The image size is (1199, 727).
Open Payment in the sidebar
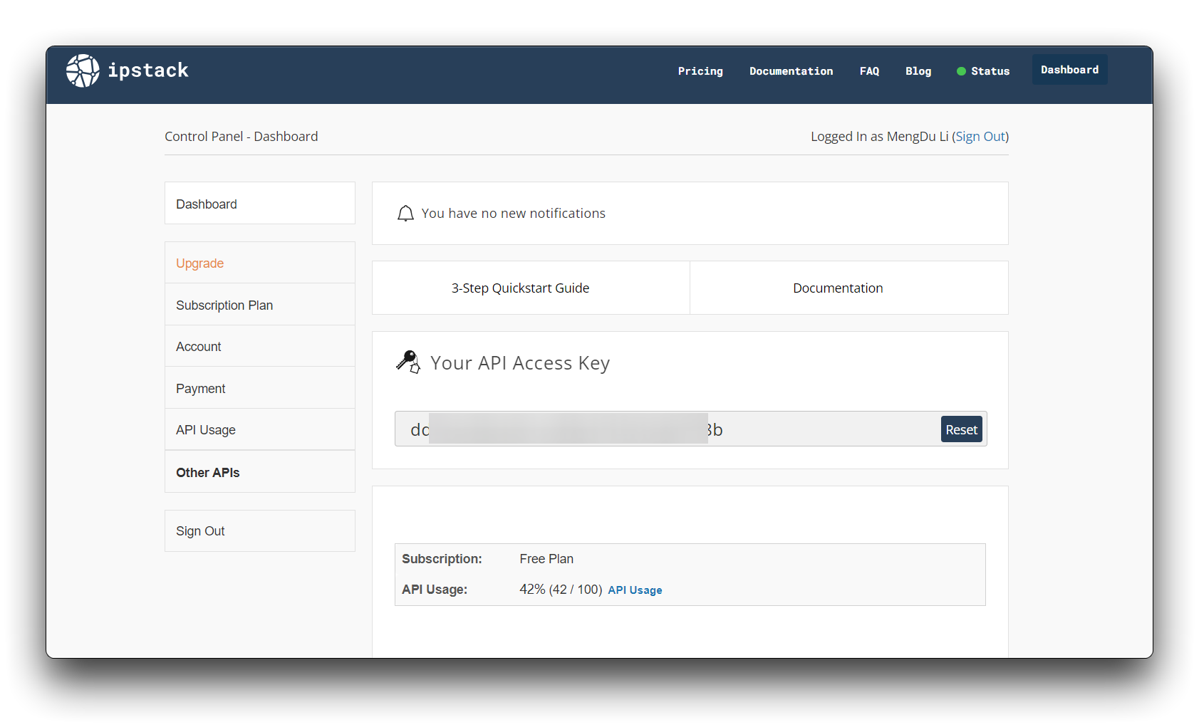tap(260, 388)
